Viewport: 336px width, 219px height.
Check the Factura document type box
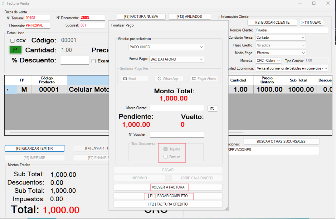tap(166, 157)
